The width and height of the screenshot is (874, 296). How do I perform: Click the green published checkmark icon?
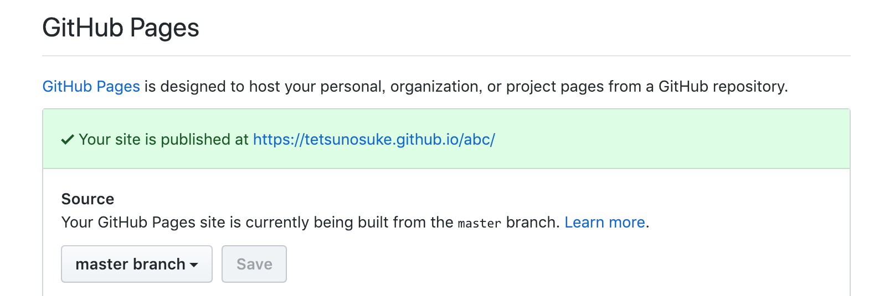point(68,140)
